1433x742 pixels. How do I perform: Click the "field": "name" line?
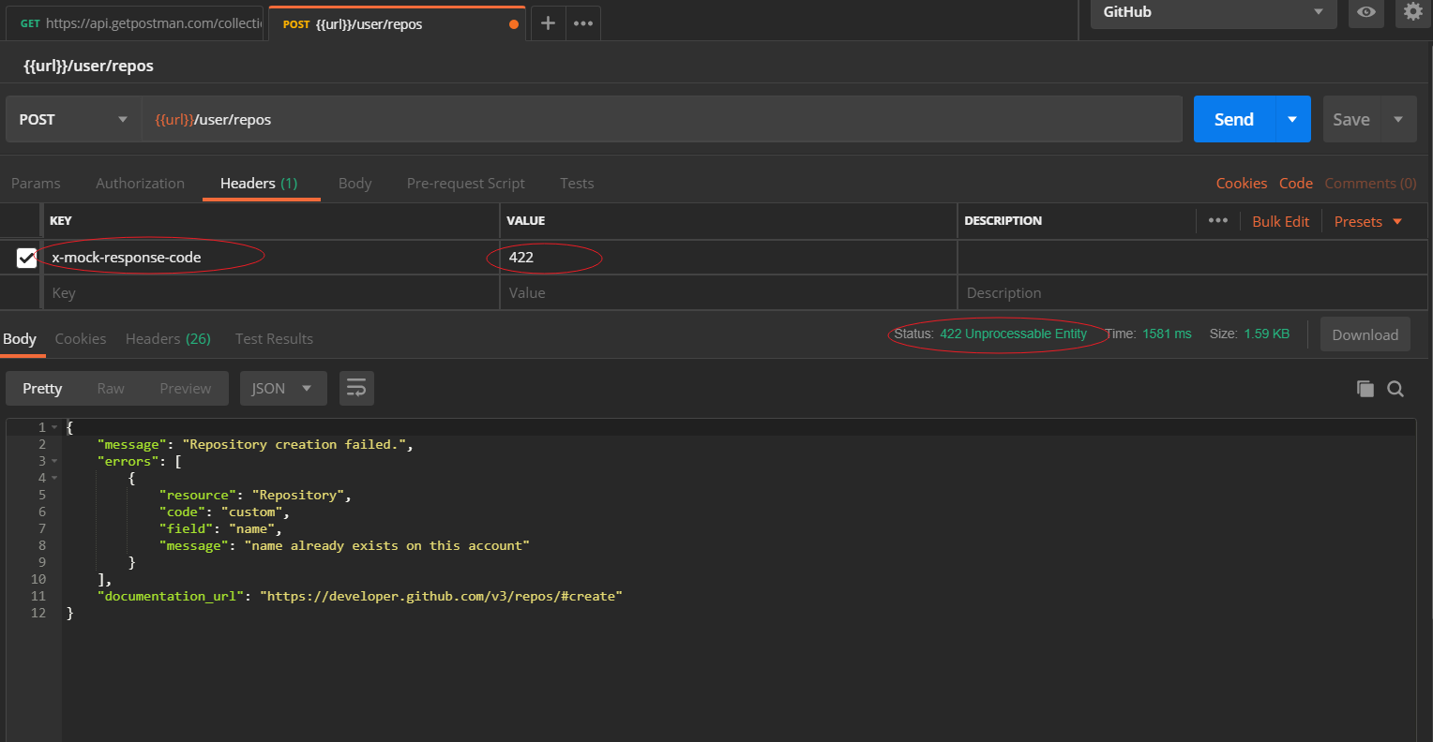[220, 528]
